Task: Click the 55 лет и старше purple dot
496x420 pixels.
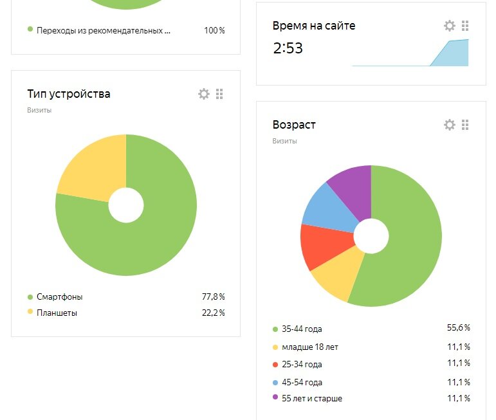Action: [x=275, y=397]
